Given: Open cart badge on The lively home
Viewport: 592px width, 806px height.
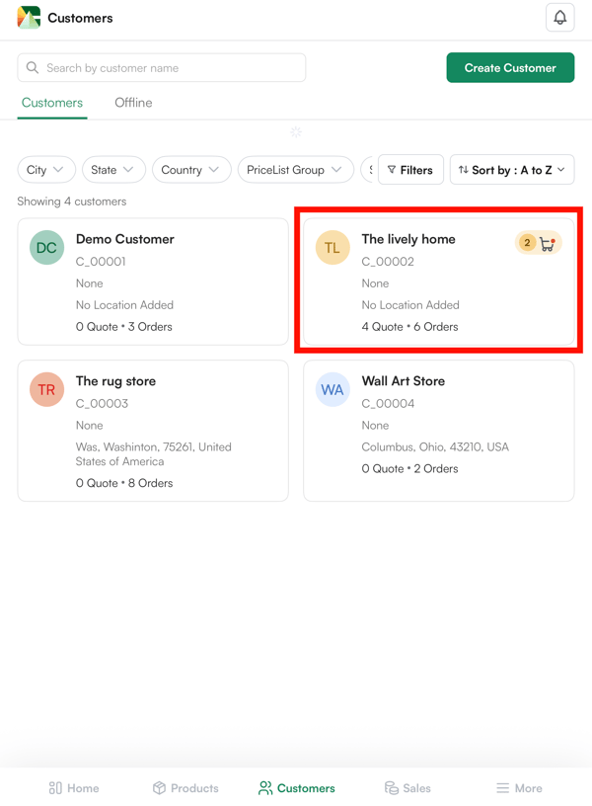Looking at the screenshot, I should pos(538,243).
